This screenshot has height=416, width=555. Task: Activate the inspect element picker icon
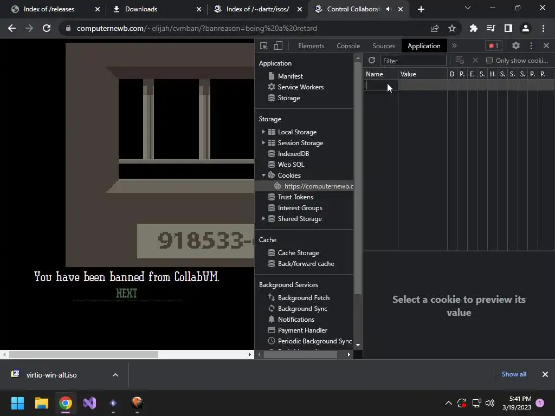[264, 45]
